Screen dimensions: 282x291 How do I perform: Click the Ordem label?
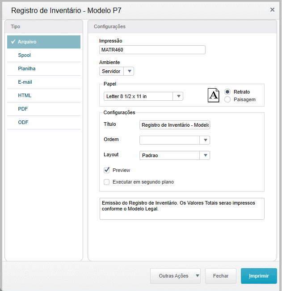click(111, 139)
